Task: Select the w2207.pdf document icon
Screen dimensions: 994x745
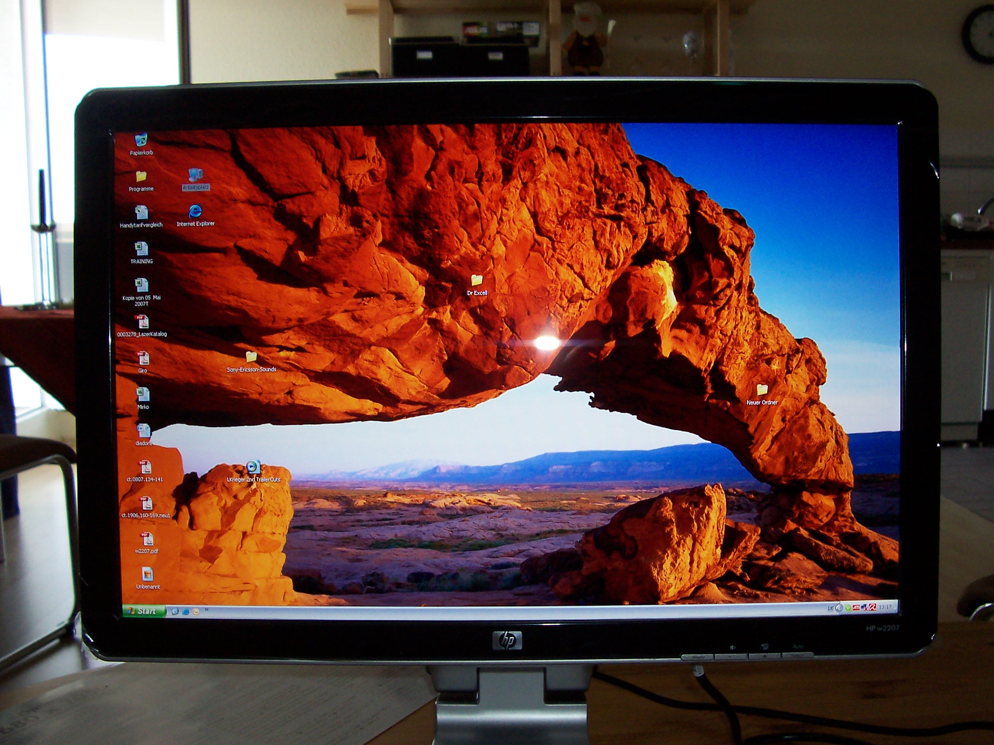Action: [147, 539]
